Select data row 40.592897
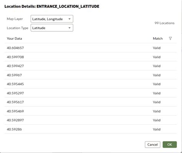Image resolution: width=182 pixels, height=153 pixels. (x=91, y=120)
